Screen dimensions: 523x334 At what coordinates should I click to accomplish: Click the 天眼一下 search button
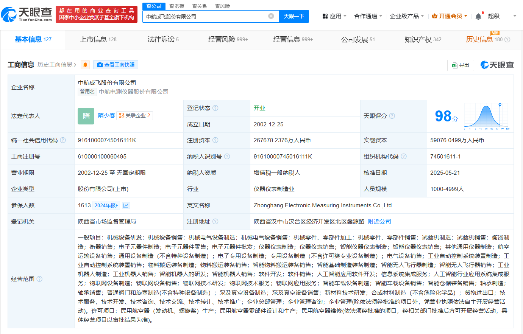click(294, 16)
